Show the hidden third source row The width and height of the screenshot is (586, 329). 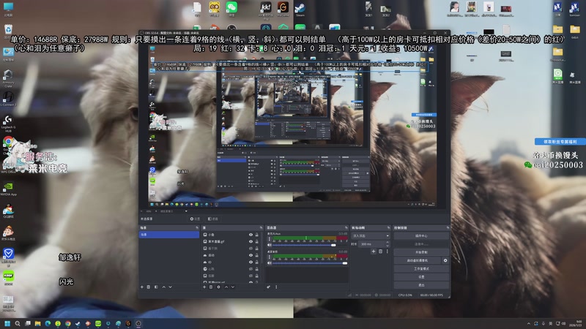(251, 249)
